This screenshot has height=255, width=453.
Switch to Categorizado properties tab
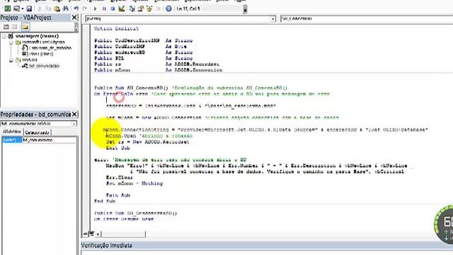click(x=37, y=132)
